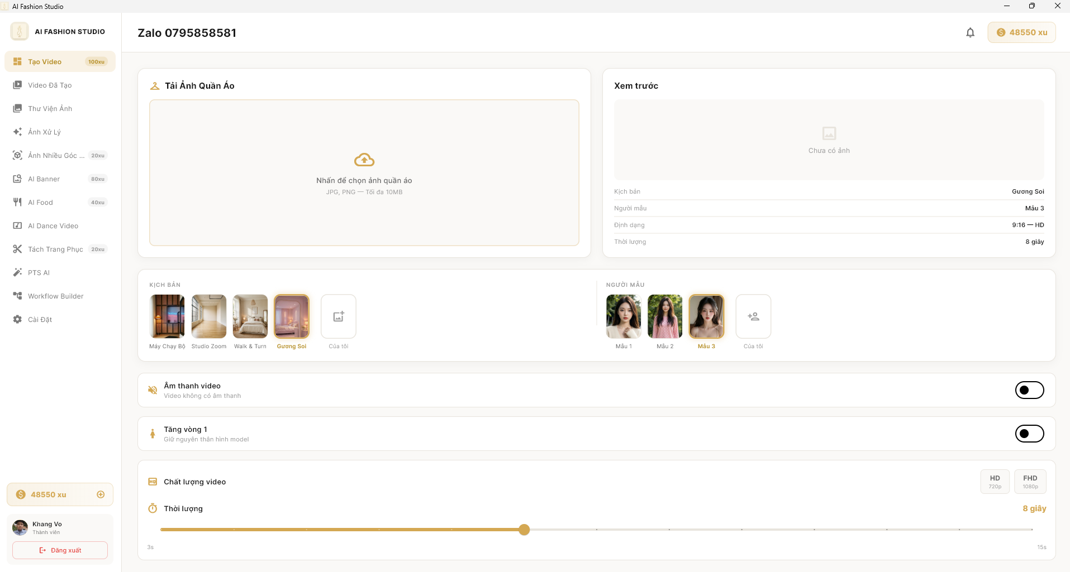This screenshot has height=572, width=1070.
Task: Click the 48550 xu balance button in header
Action: [1021, 32]
